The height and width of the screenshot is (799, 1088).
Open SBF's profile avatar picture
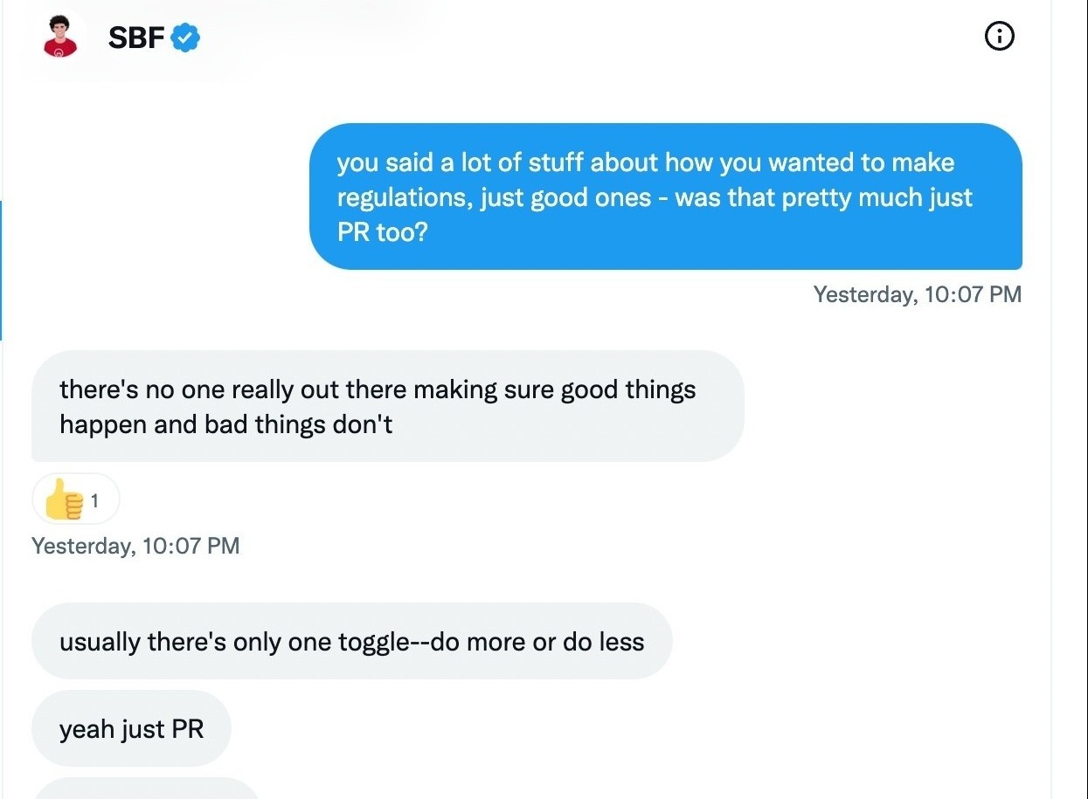[61, 38]
